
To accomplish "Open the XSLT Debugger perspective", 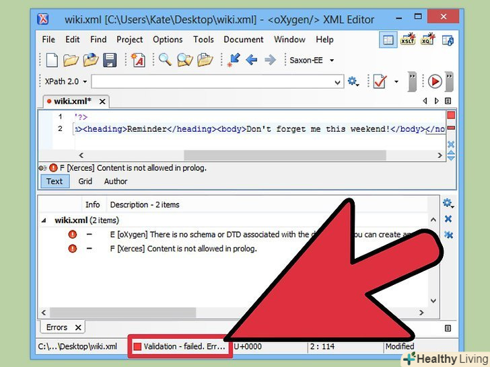I will [408, 39].
